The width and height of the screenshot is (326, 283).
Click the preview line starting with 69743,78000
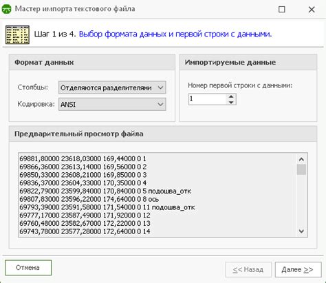click(x=85, y=231)
